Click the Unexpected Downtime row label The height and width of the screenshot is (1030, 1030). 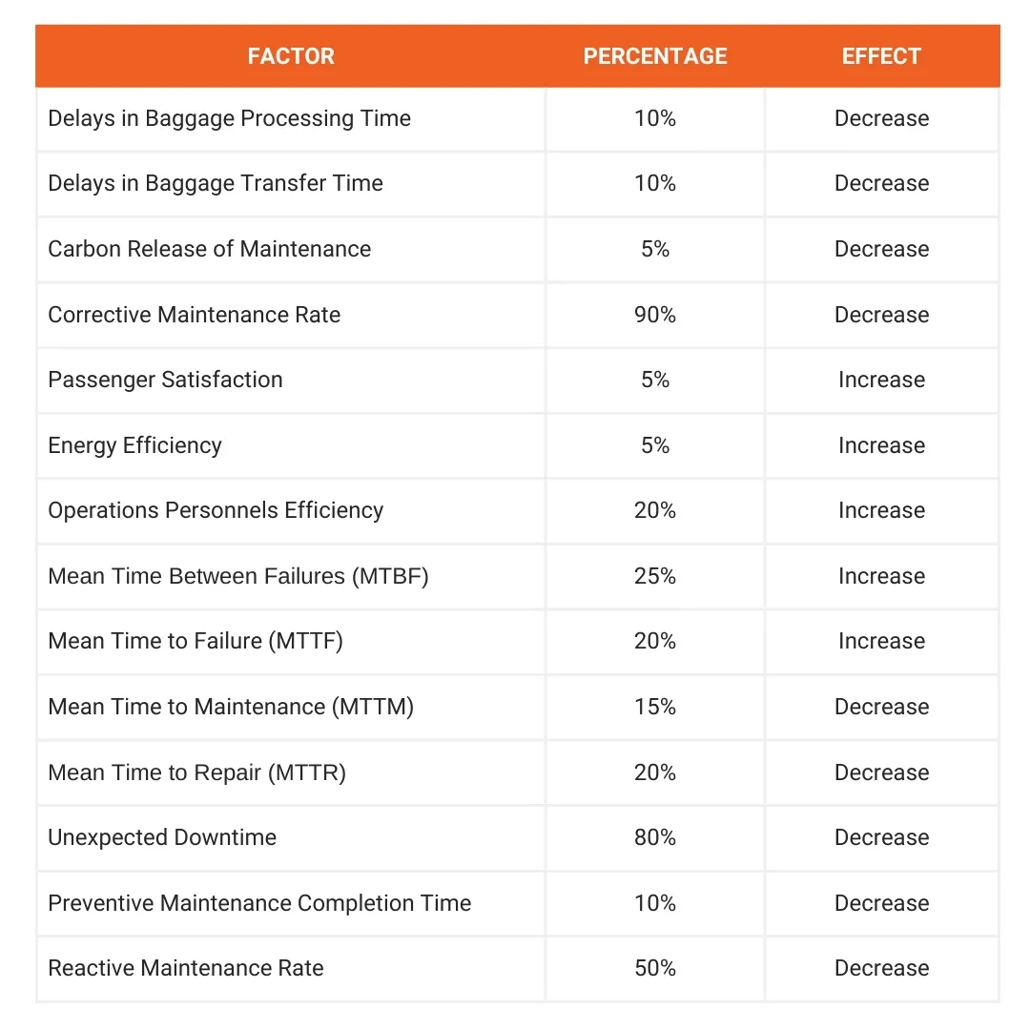(x=162, y=837)
